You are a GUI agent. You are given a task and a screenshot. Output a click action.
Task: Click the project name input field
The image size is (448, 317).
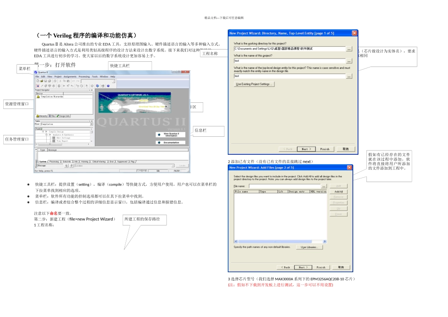(x=290, y=61)
